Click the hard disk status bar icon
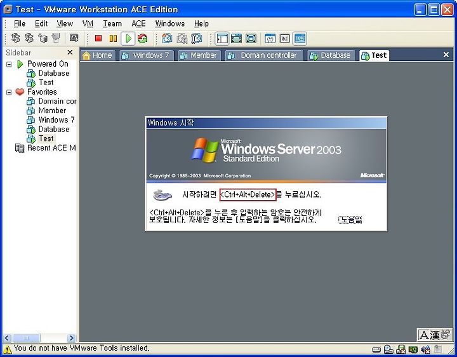The width and height of the screenshot is (457, 357). pyautogui.click(x=376, y=349)
